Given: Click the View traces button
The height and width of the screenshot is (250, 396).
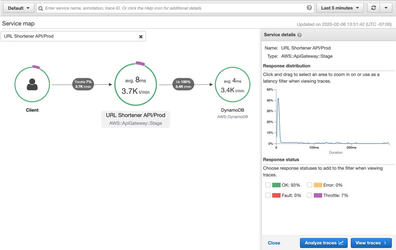Looking at the screenshot, I should tap(371, 243).
